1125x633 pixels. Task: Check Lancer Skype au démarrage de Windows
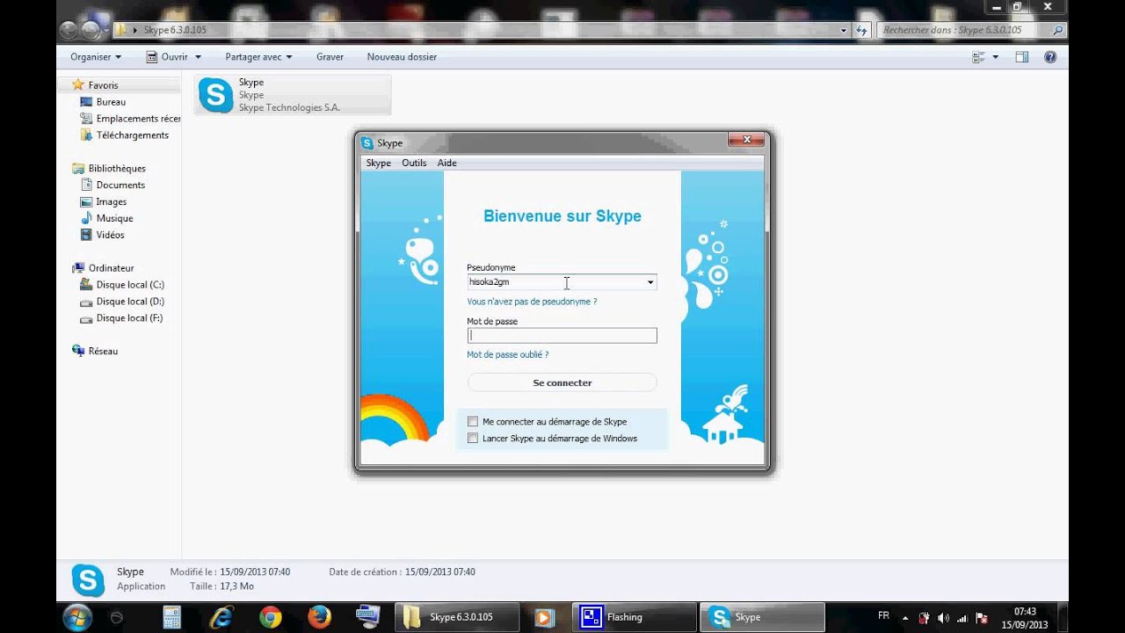(473, 439)
